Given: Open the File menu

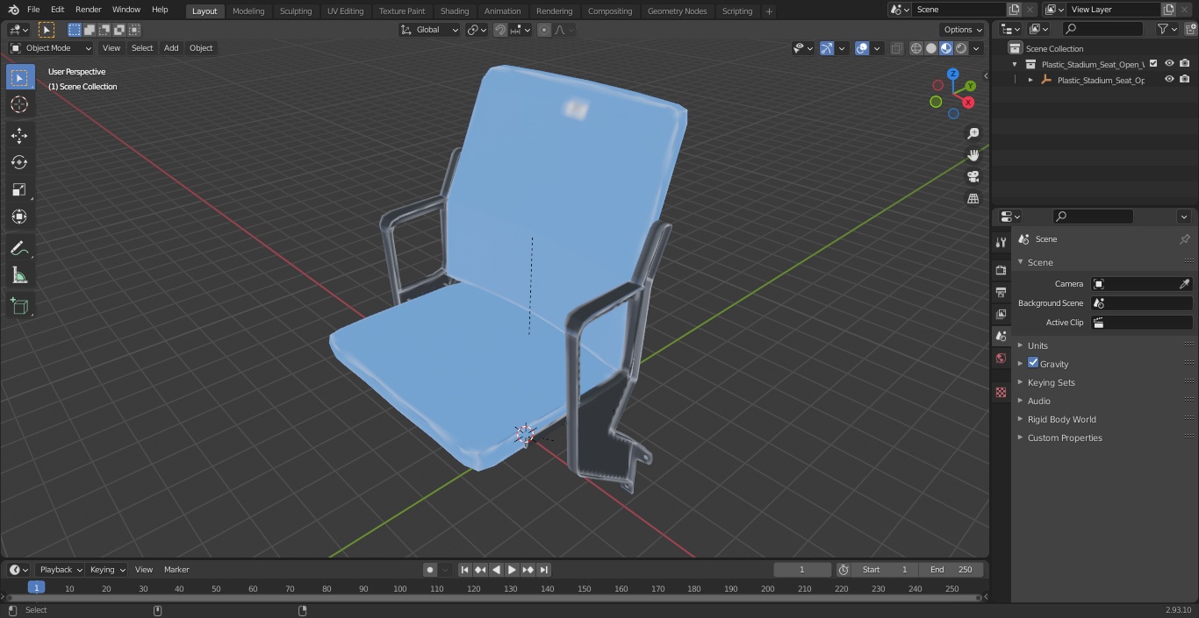Looking at the screenshot, I should pyautogui.click(x=33, y=10).
